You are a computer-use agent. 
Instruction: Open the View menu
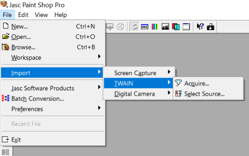pos(41,15)
